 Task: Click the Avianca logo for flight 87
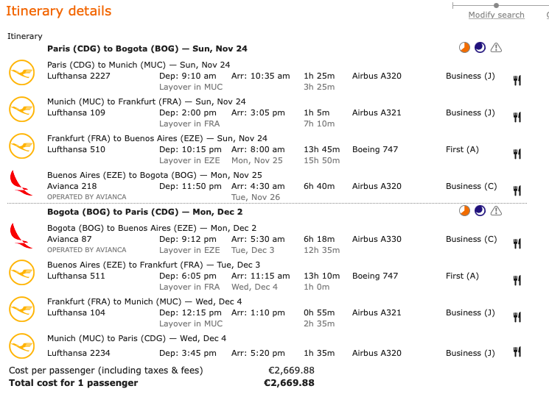point(22,235)
